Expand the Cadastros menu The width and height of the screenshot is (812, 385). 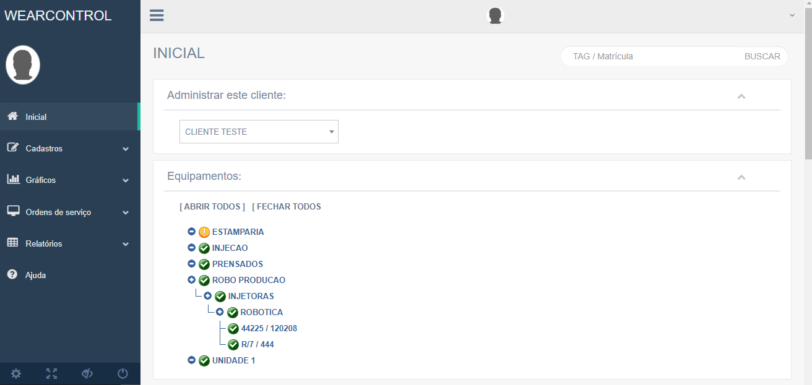(x=68, y=148)
